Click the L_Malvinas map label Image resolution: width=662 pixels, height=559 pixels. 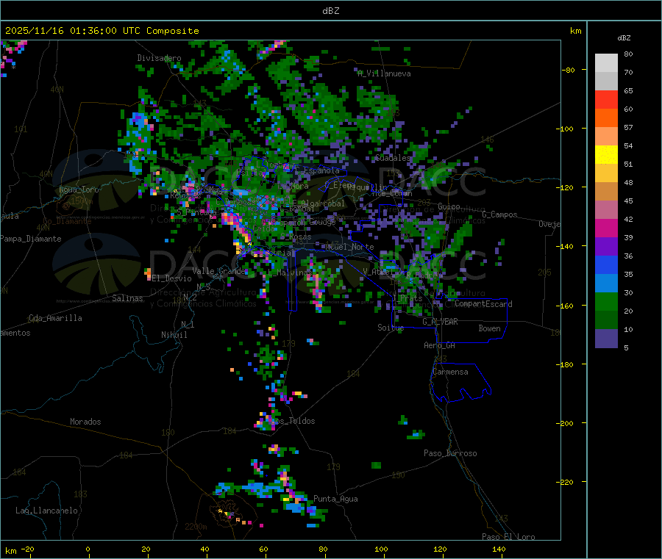click(290, 273)
